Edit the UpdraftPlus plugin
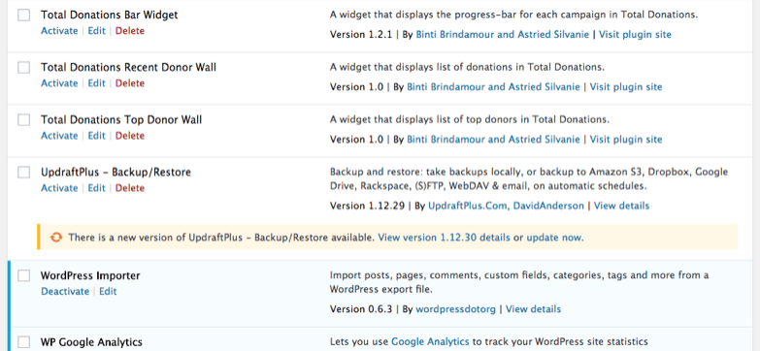Screen dimensions: 760x351 (96, 187)
